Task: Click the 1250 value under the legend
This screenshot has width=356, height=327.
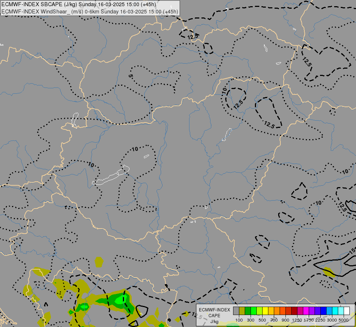Action: (297, 320)
